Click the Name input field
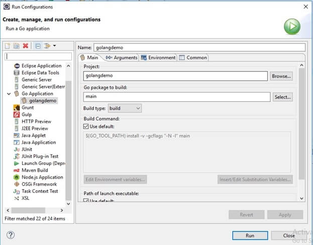The image size is (313, 245). (x=199, y=47)
